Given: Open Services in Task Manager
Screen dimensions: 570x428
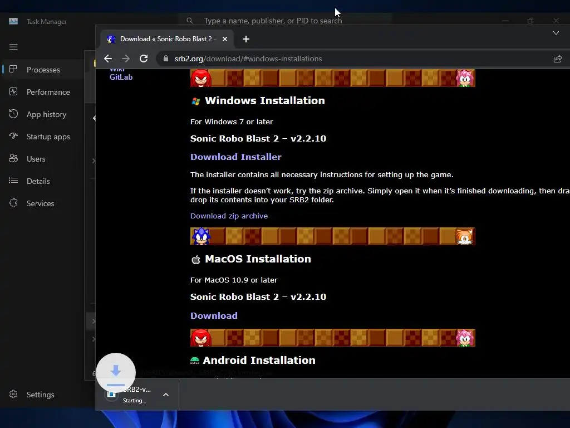Looking at the screenshot, I should click(42, 203).
